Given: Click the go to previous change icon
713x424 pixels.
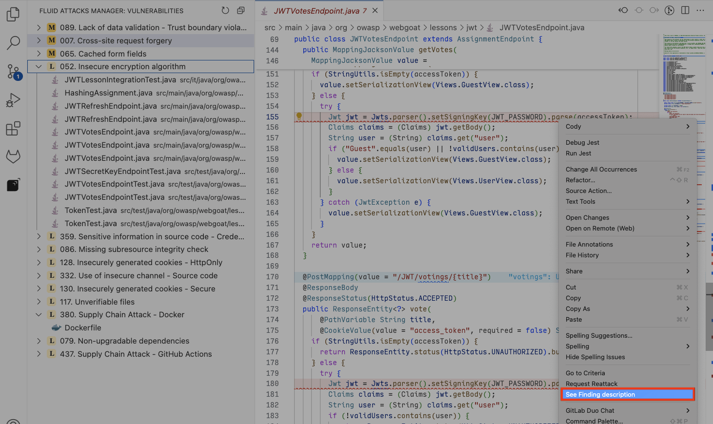Looking at the screenshot, I should (x=623, y=10).
